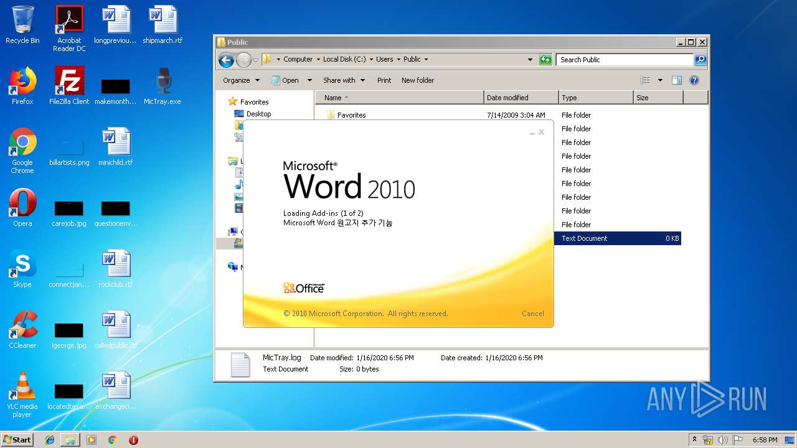797x448 pixels.
Task: Open the Start menu
Action: click(x=17, y=440)
